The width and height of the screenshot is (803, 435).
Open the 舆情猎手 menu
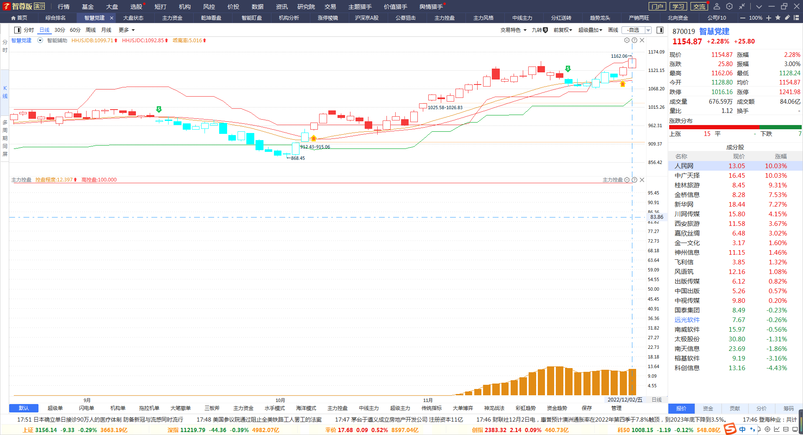click(x=431, y=7)
